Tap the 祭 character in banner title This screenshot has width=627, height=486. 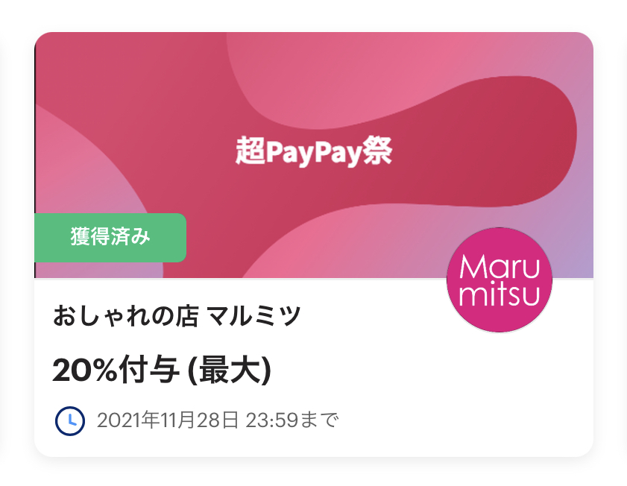pos(377,151)
